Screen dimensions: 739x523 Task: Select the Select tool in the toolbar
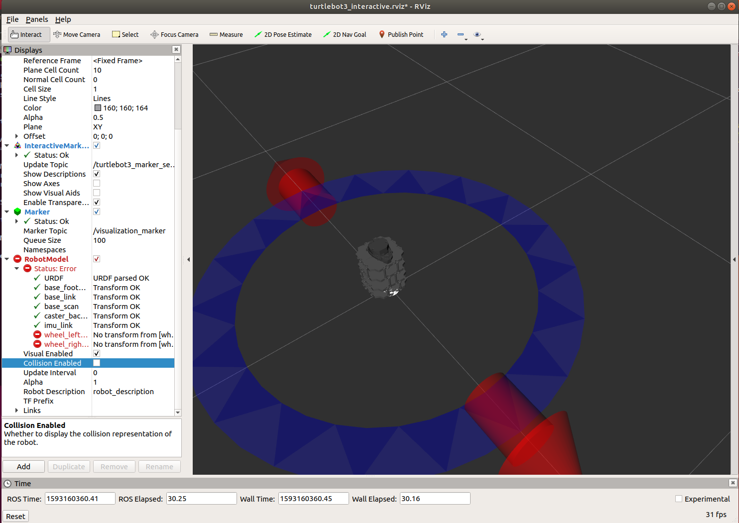click(125, 34)
